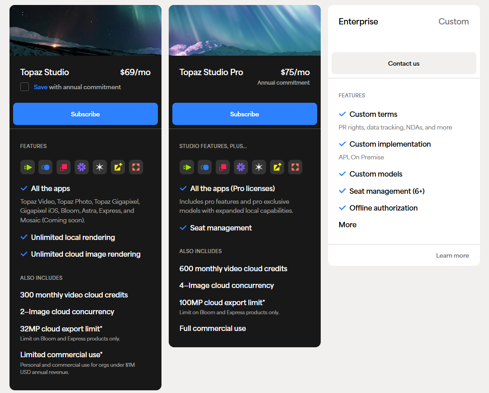
Task: Click the green play icon under Topaz Studio
Action: (x=28, y=167)
